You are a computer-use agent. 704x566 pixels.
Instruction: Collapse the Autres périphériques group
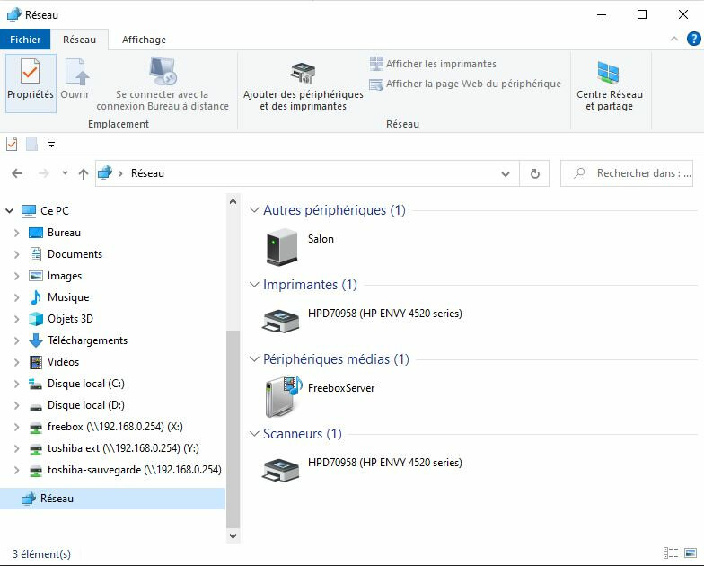pos(255,211)
